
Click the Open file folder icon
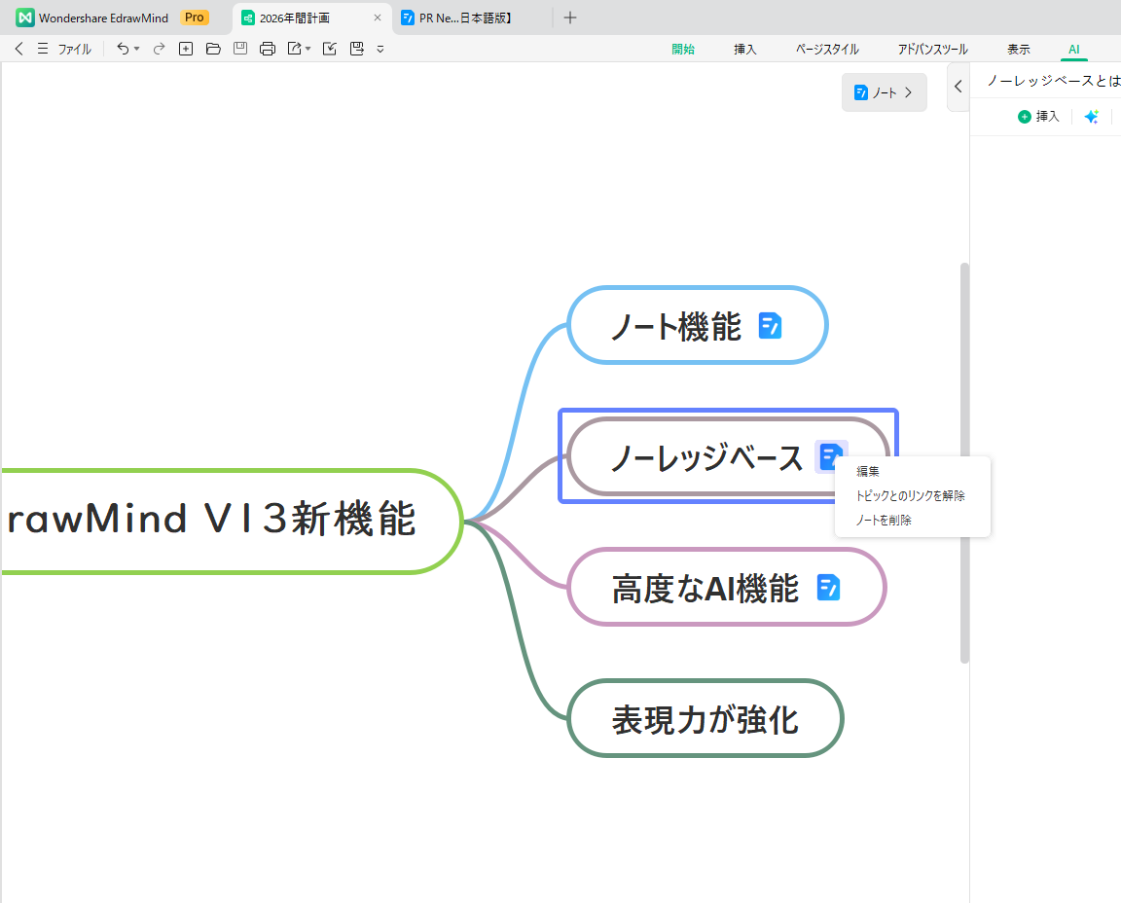(x=213, y=49)
